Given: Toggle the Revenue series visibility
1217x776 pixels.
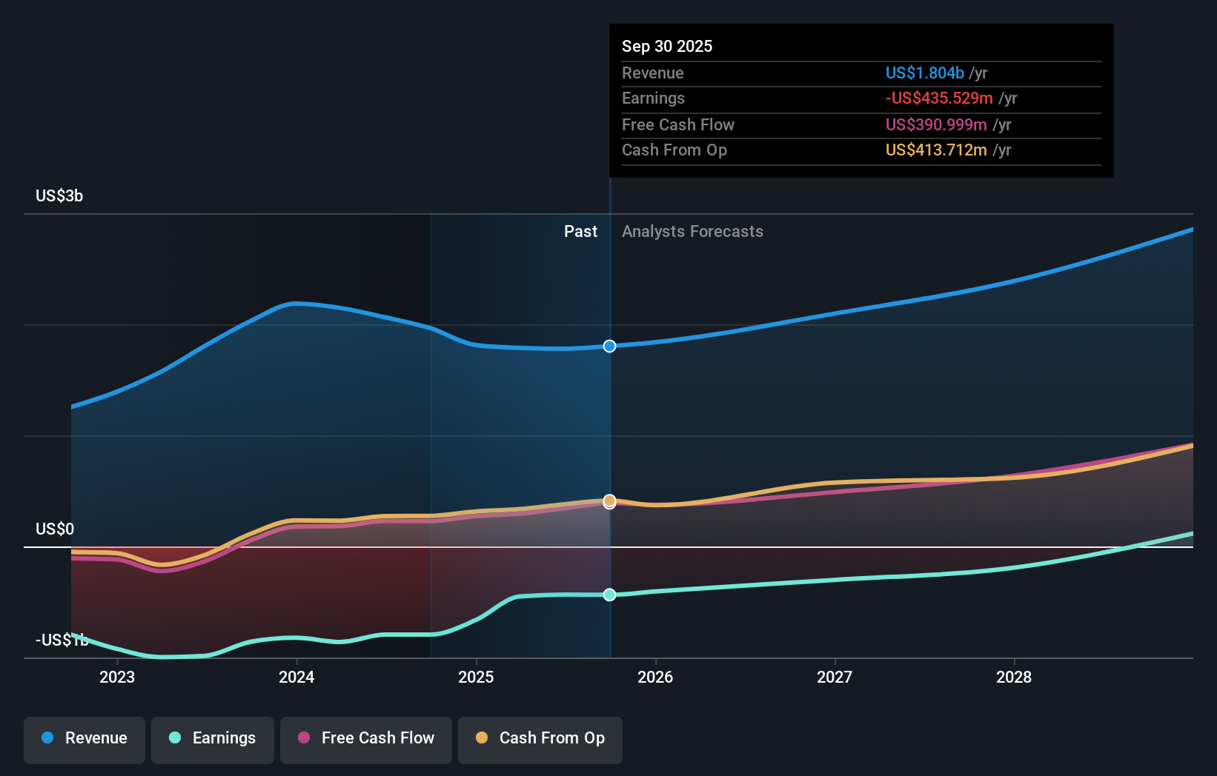Looking at the screenshot, I should pos(84,738).
